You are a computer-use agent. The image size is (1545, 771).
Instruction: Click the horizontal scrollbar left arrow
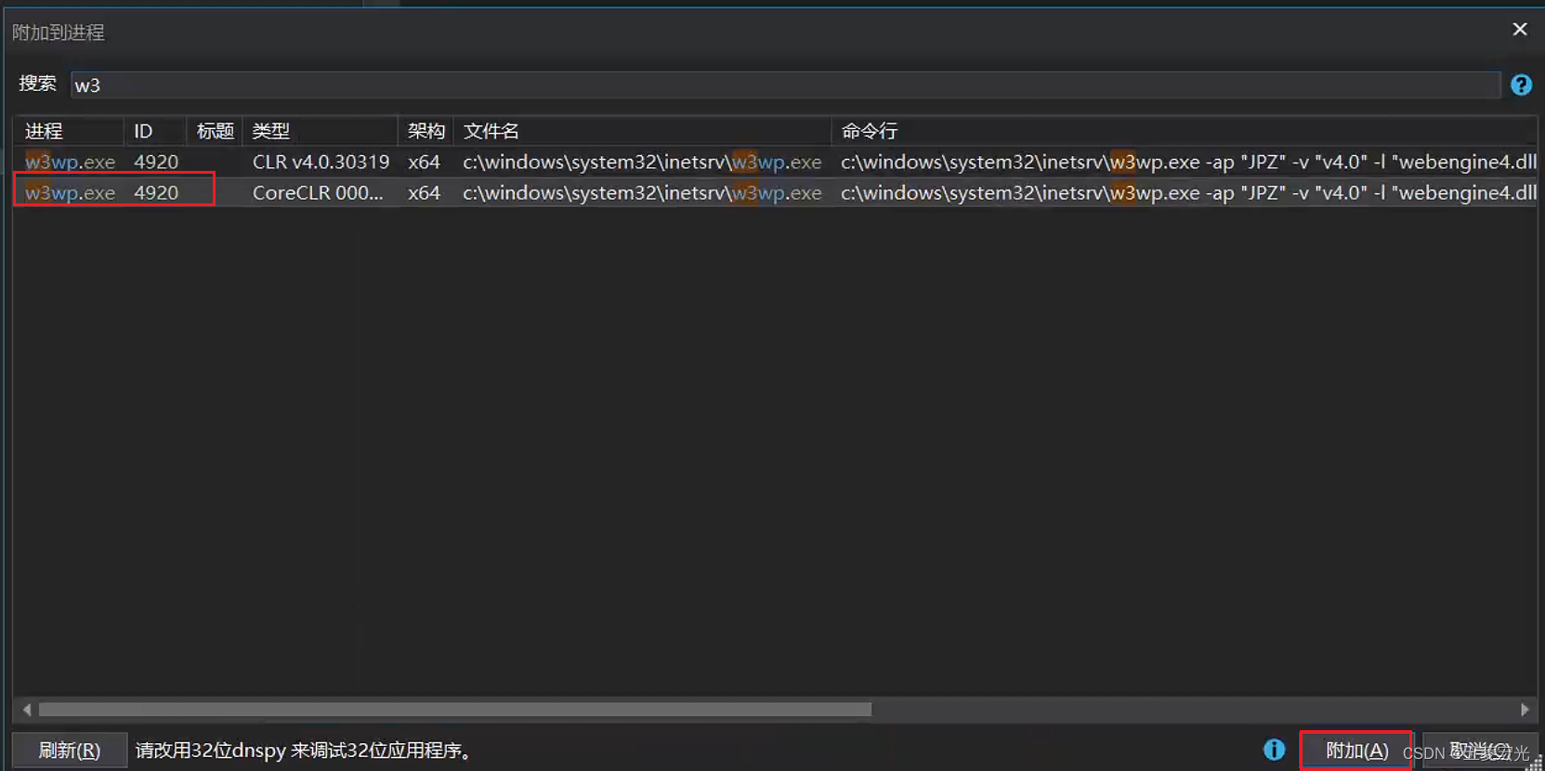(x=27, y=710)
